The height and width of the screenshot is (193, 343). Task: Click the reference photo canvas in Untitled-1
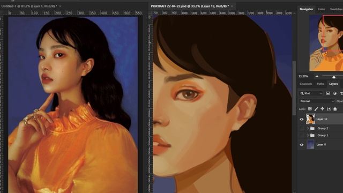73,105
